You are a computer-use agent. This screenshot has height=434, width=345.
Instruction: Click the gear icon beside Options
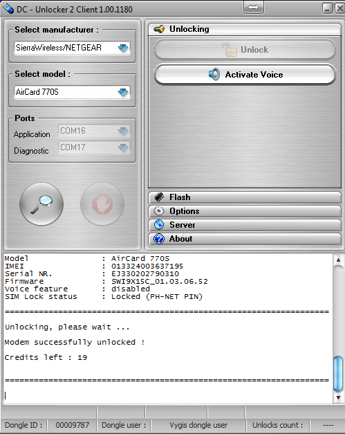[x=159, y=211]
